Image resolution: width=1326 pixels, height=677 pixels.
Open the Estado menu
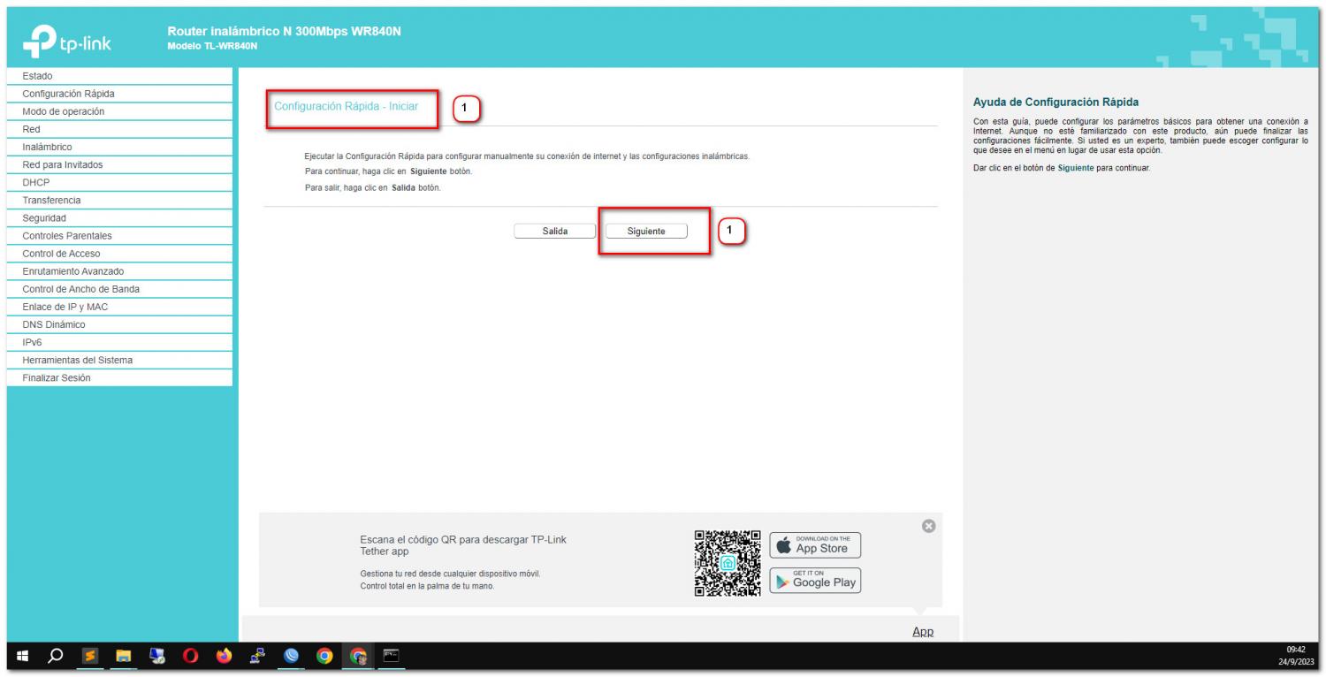point(119,76)
